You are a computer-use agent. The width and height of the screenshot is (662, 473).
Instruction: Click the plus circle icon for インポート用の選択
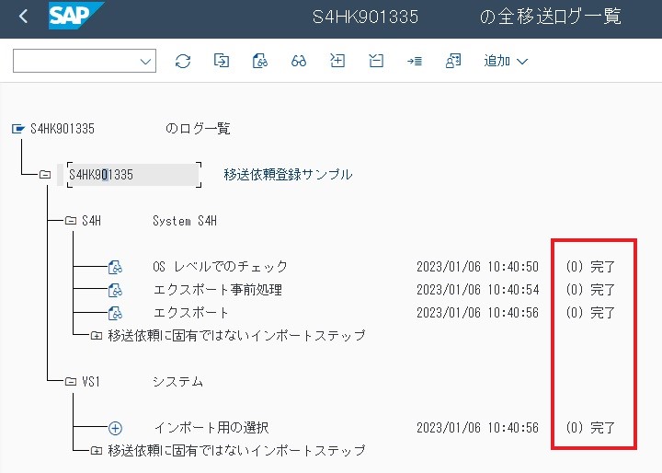tap(115, 428)
